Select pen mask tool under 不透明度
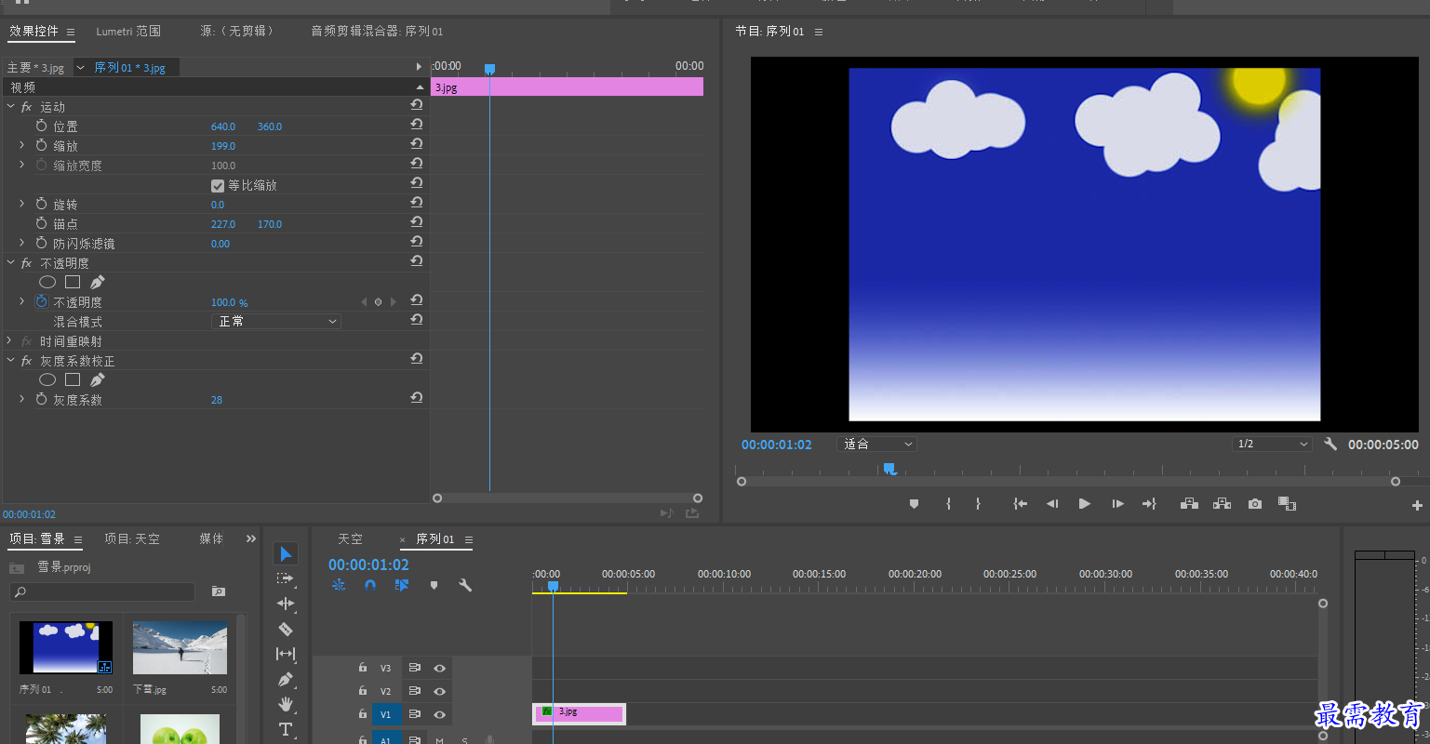Viewport: 1430px width, 744px height. click(x=98, y=282)
